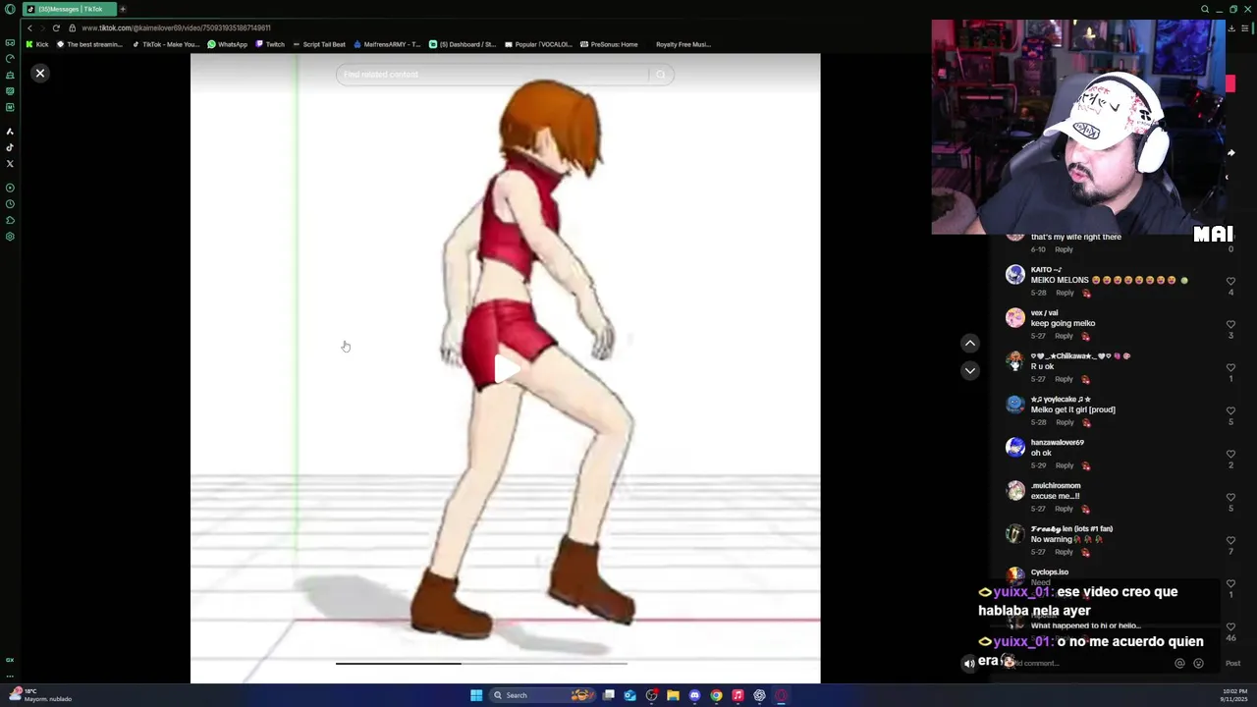Open the WhatsApp bookmark
The width and height of the screenshot is (1257, 707).
[x=228, y=44]
